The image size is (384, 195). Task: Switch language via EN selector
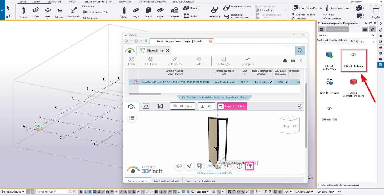(x=293, y=61)
